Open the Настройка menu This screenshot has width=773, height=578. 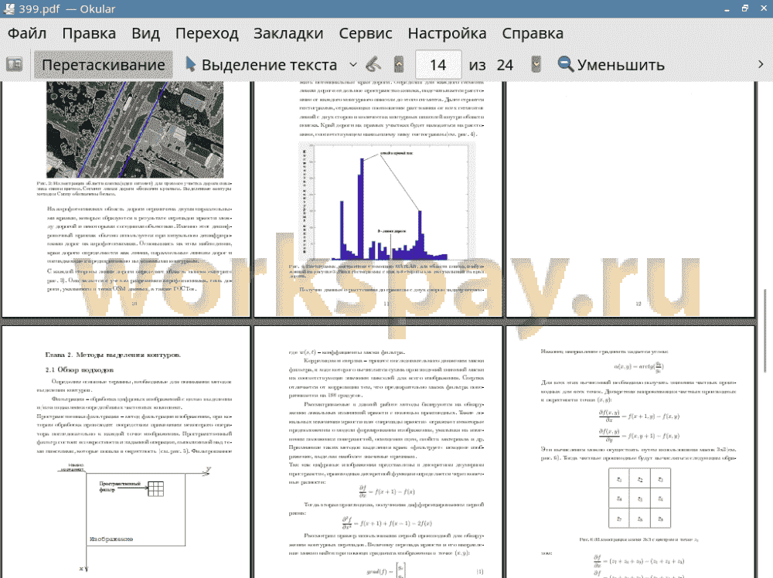click(x=447, y=33)
